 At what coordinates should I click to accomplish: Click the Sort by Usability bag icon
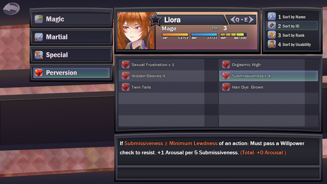click(x=272, y=44)
